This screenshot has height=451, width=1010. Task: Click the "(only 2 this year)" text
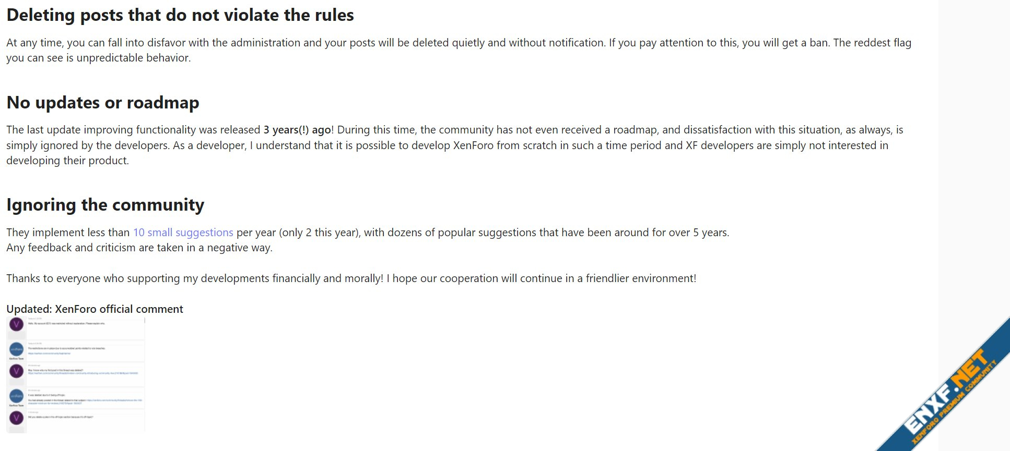pos(319,233)
